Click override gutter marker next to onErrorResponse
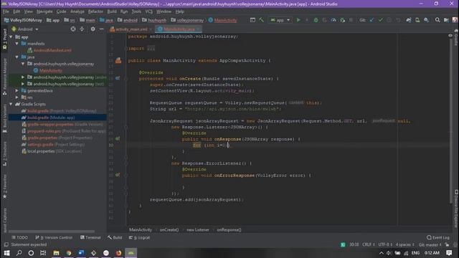The image size is (459, 258). point(118,175)
